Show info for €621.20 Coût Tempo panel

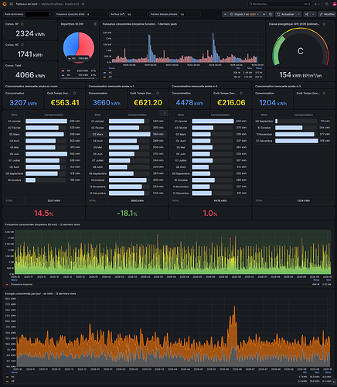(158, 93)
